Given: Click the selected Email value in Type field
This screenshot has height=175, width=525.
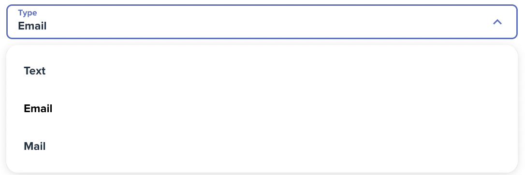Looking at the screenshot, I should 32,26.
